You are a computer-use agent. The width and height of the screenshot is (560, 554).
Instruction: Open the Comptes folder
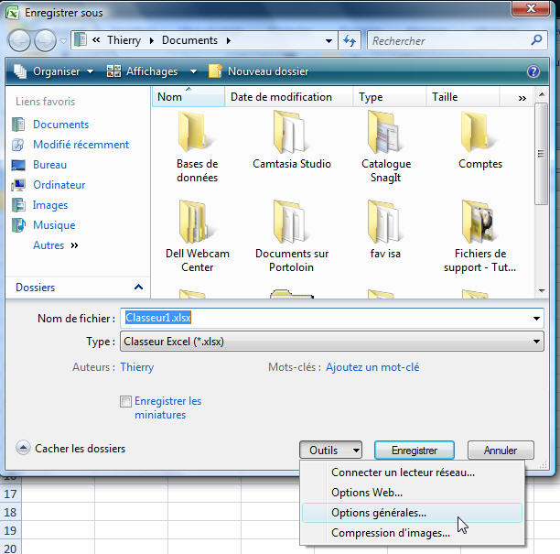[480, 140]
